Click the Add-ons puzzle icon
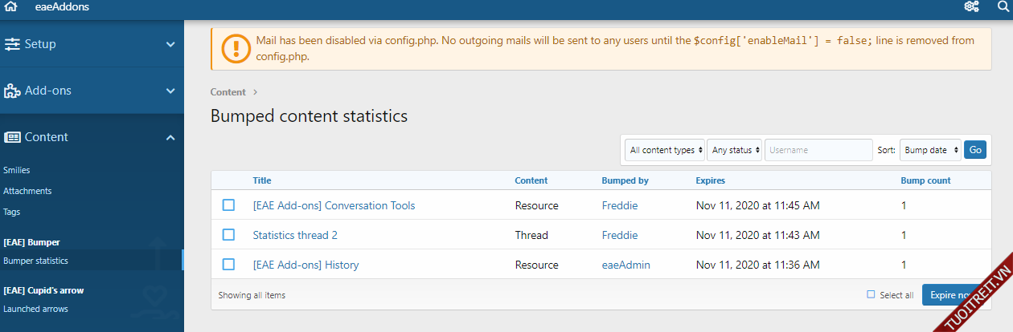The height and width of the screenshot is (332, 1013). [x=12, y=91]
